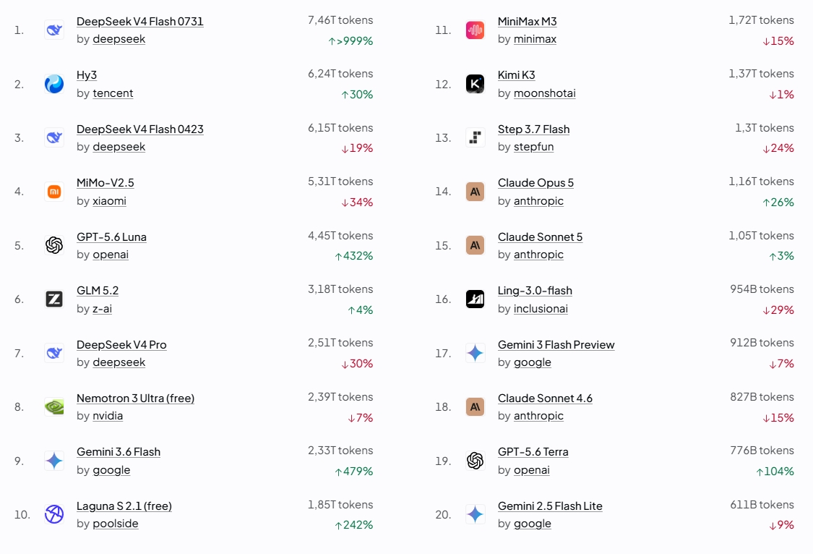This screenshot has height=554, width=813.
Task: Click the Inclusionai Ling-3.0-flash logo icon
Action: point(475,299)
